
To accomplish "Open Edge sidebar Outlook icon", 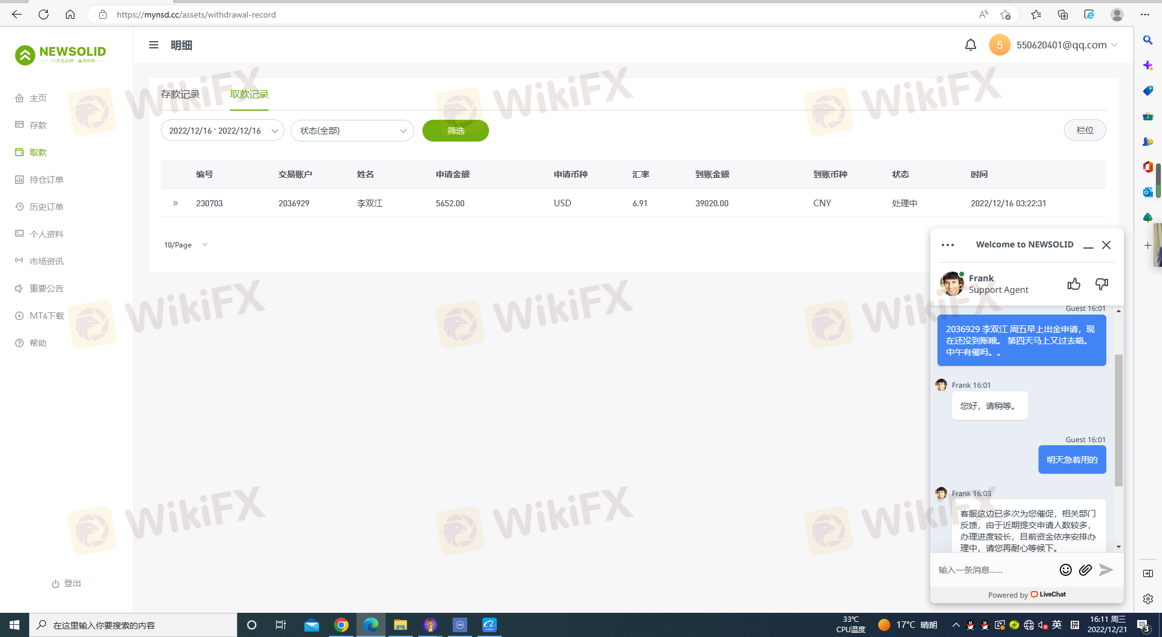I will click(1147, 192).
